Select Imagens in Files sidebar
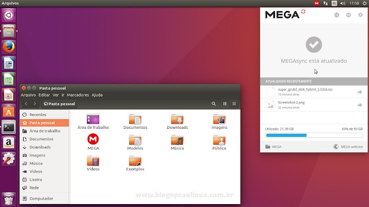 pos(44,155)
